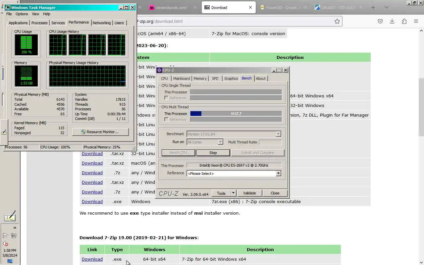This screenshot has width=424, height=265.
Task: Click the small pen icon beside Task Manager
Action: point(4,132)
